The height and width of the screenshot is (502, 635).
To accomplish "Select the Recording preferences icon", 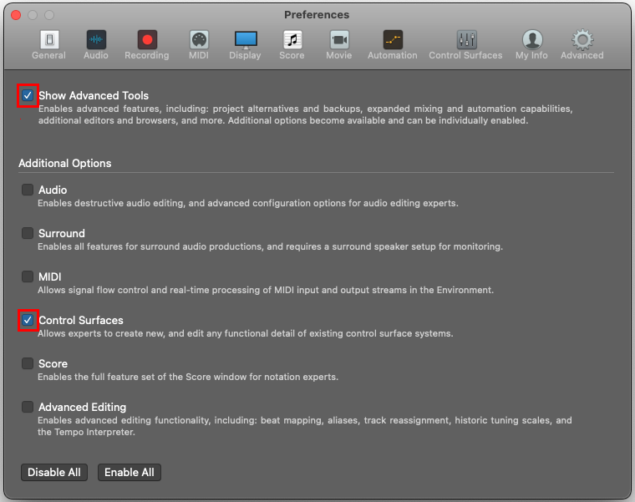I will tap(147, 39).
